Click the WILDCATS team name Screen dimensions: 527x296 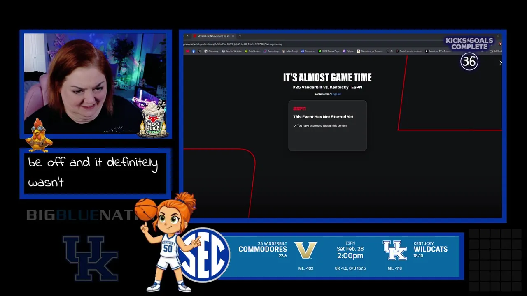tap(430, 249)
